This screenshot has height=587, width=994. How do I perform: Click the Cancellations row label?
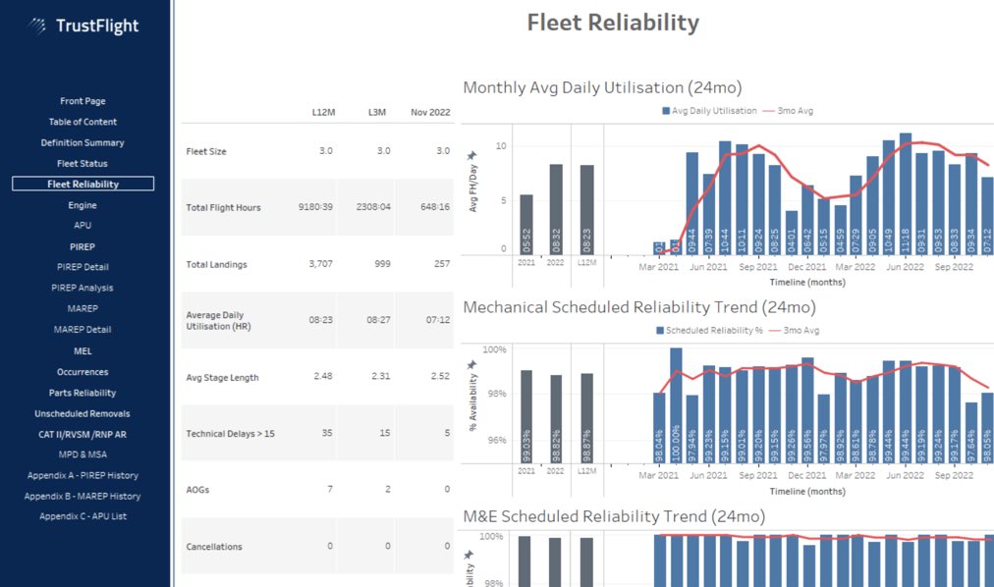pyautogui.click(x=214, y=547)
